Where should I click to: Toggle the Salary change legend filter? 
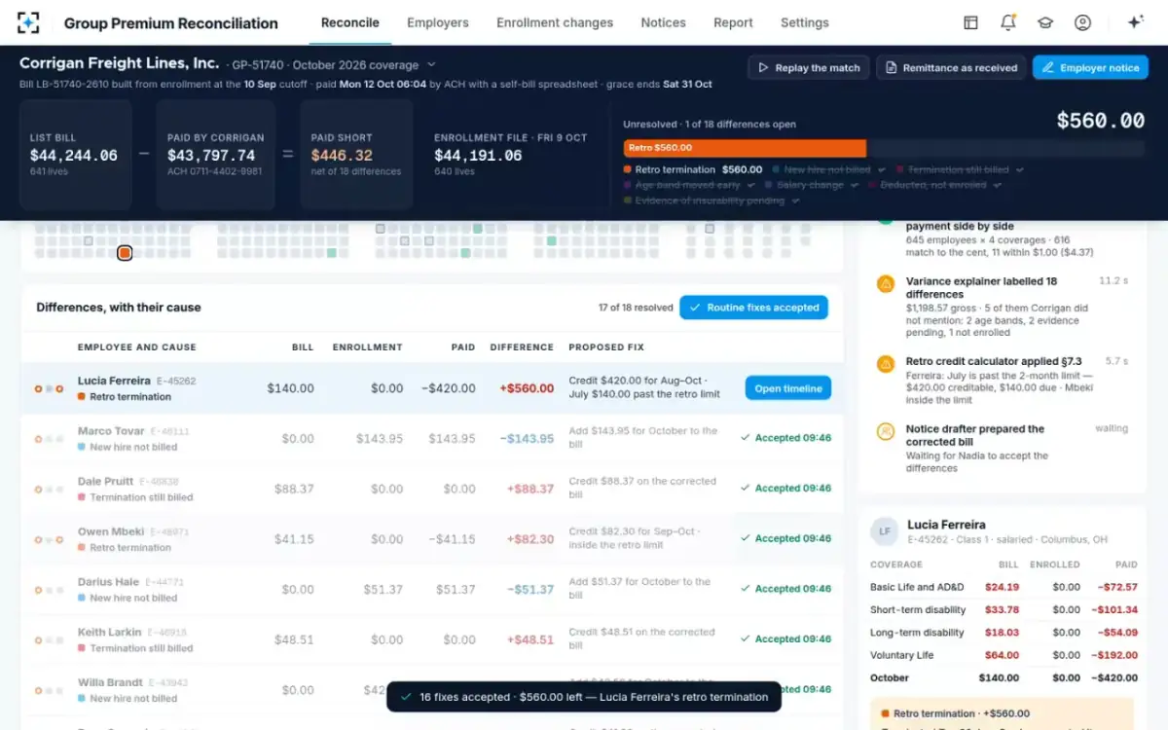810,185
